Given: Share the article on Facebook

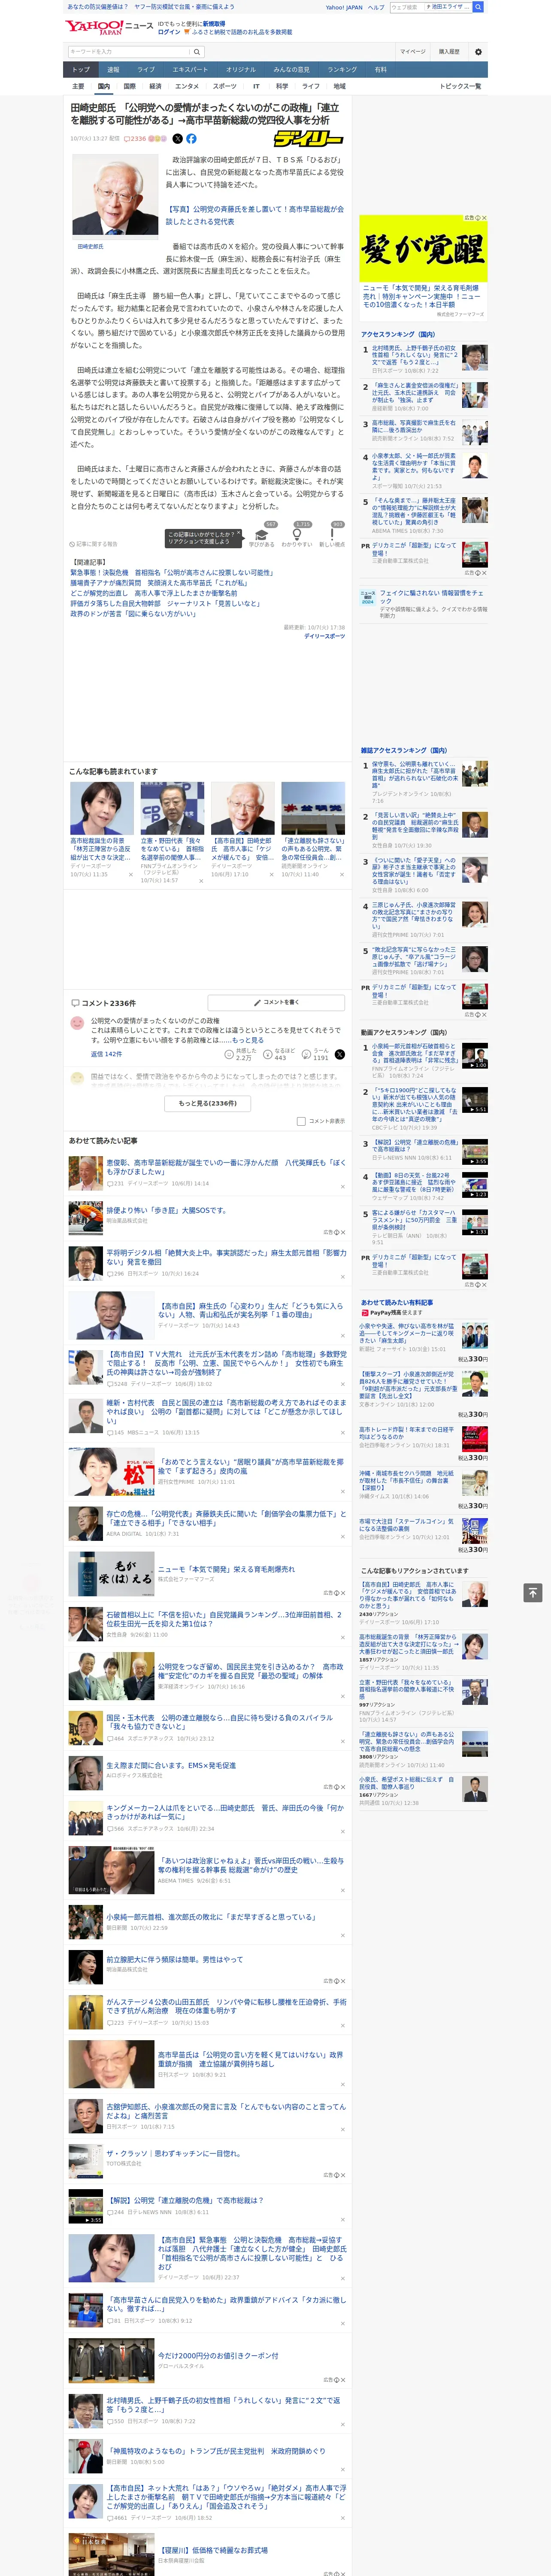Looking at the screenshot, I should (191, 139).
